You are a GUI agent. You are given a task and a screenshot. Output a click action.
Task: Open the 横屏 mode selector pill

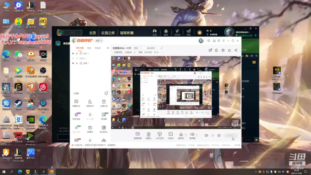click(x=99, y=40)
